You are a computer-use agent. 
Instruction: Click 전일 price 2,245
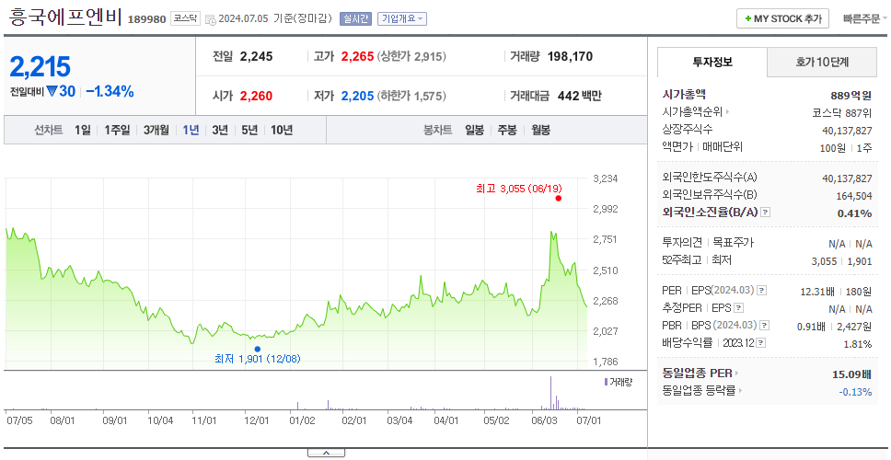256,56
